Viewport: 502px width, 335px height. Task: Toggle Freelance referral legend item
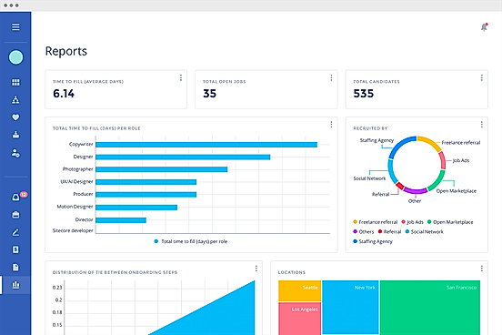(375, 222)
